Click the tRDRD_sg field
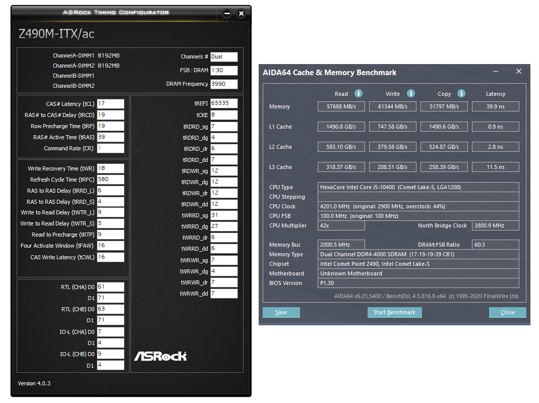The width and height of the screenshot is (539, 403). (224, 127)
